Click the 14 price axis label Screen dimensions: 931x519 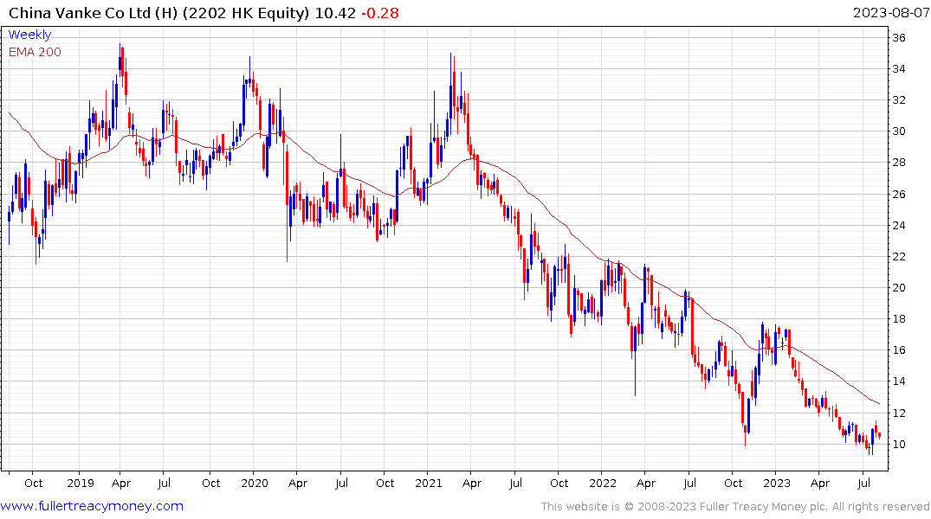[x=899, y=381]
